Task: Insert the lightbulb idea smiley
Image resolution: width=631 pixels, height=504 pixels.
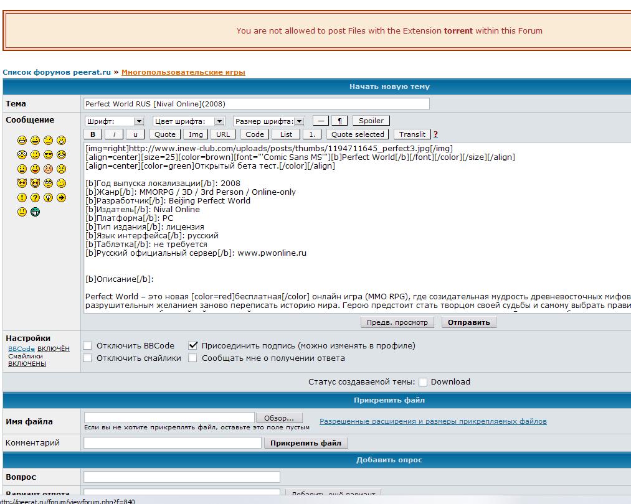Action: coord(49,198)
